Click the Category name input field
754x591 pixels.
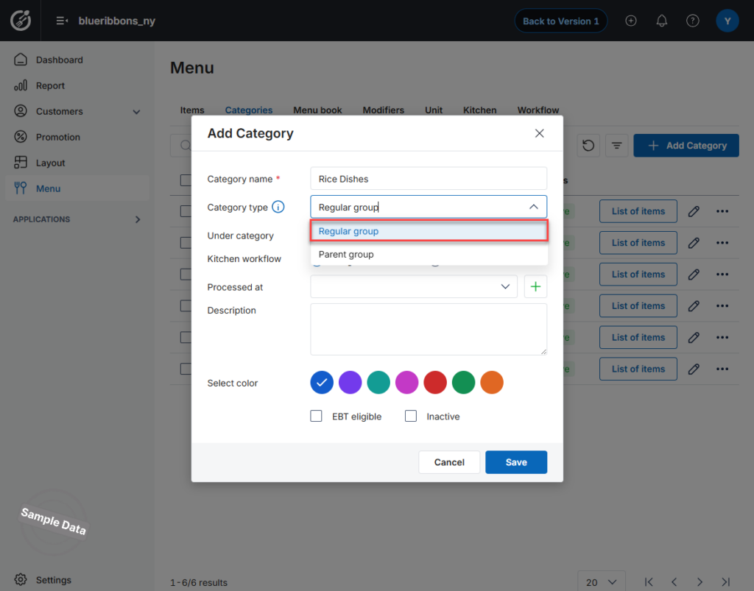pos(429,179)
